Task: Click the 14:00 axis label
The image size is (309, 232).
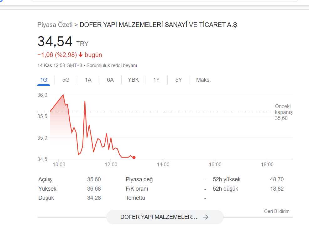Action: [x=163, y=164]
